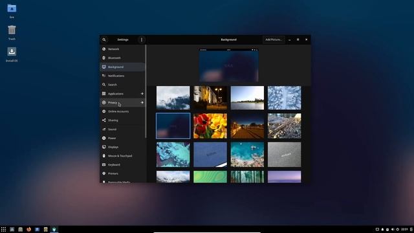This screenshot has width=414, height=233.
Task: Pick the green wavy pattern wallpaper
Action: 210,177
